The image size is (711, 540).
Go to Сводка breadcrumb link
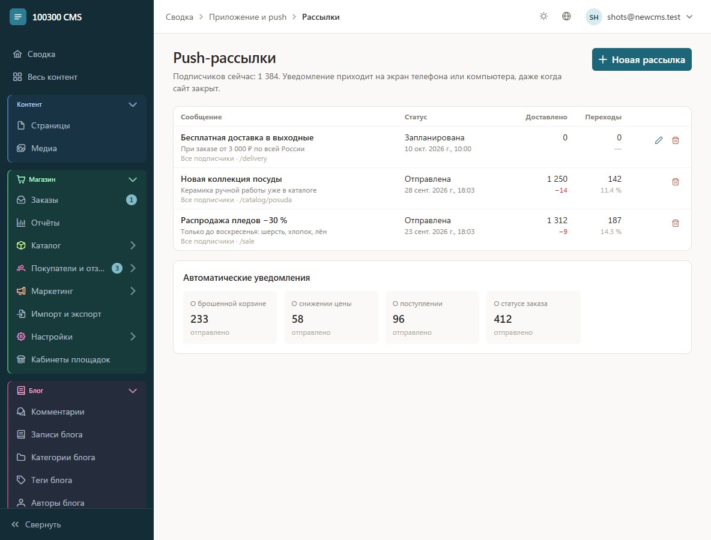(x=179, y=17)
